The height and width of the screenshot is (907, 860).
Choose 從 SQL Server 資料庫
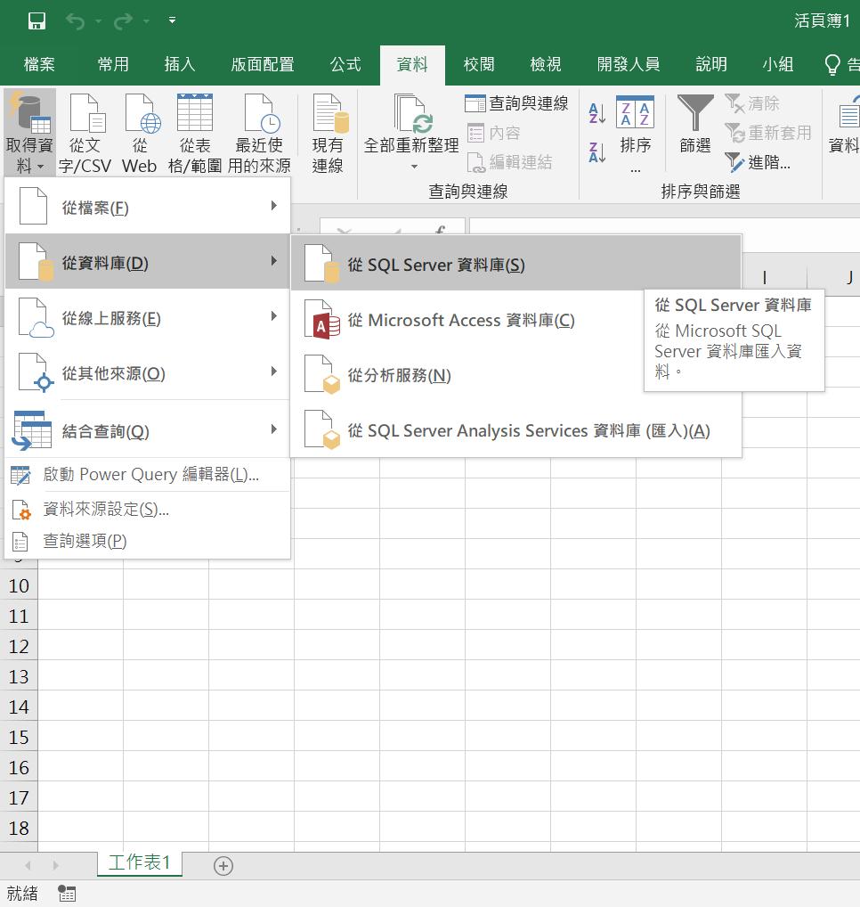tap(515, 263)
